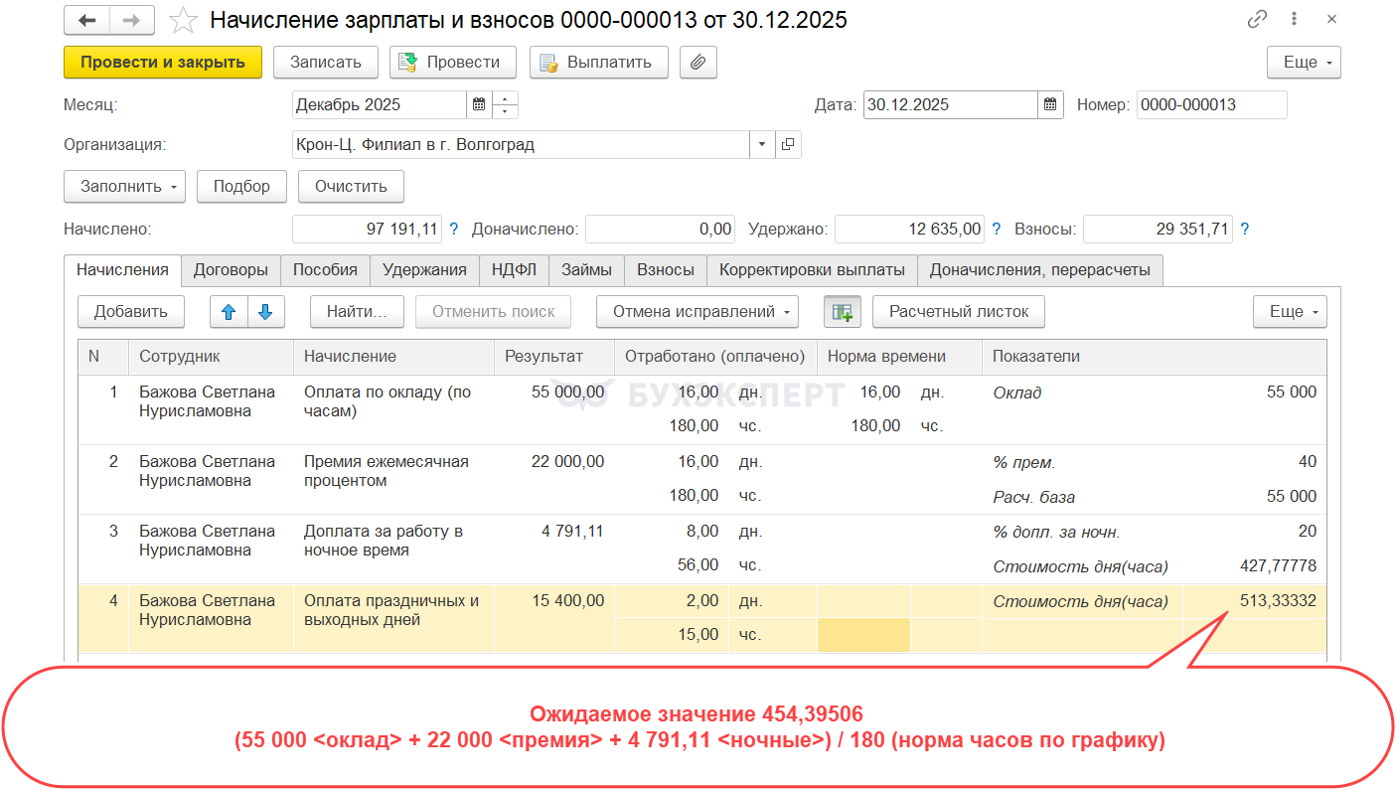Open Расчетный листок
This screenshot has width=1396, height=790.
tap(958, 312)
